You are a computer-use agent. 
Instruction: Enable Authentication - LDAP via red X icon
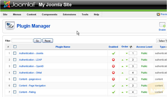(x=113, y=60)
